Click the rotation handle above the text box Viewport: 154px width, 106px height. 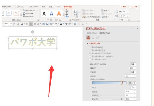33,32
